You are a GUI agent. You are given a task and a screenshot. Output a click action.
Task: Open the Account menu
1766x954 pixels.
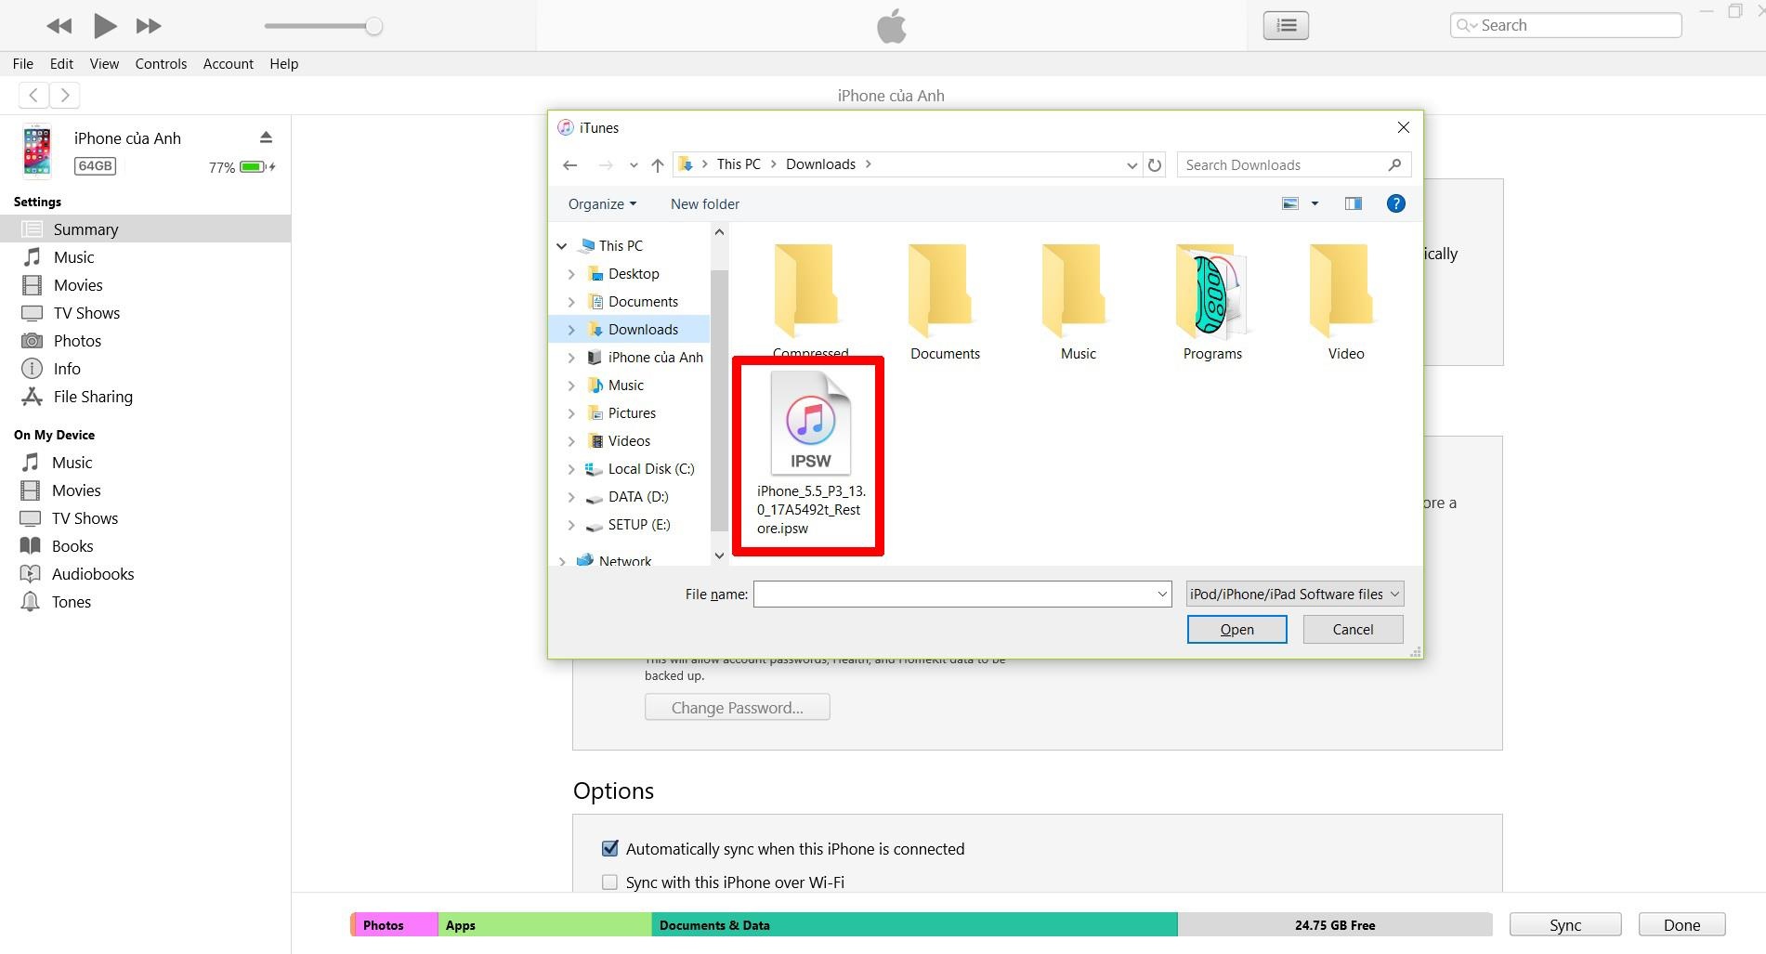[228, 63]
